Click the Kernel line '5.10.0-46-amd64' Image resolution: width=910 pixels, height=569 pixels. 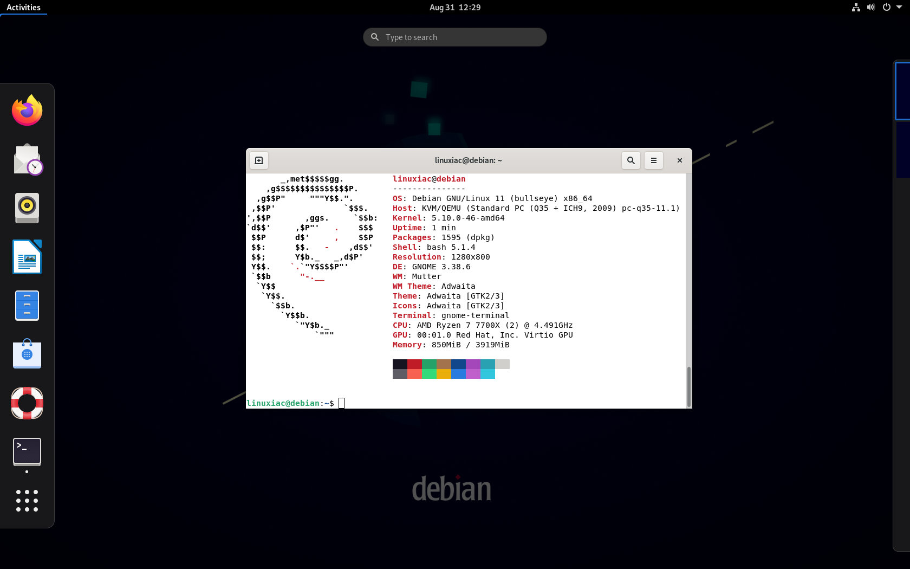point(448,218)
